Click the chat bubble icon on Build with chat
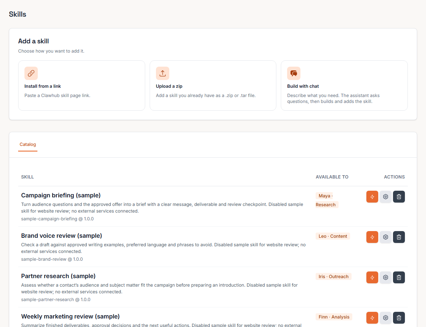The image size is (426, 327). point(294,73)
